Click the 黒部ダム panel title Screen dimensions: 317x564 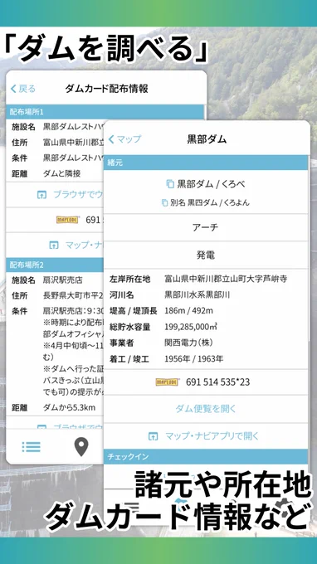click(207, 139)
